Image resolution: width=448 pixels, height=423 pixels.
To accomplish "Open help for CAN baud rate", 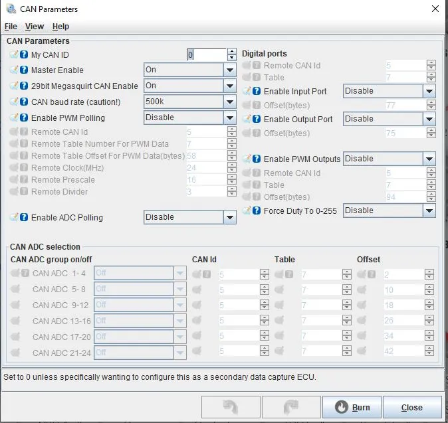I will point(24,102).
